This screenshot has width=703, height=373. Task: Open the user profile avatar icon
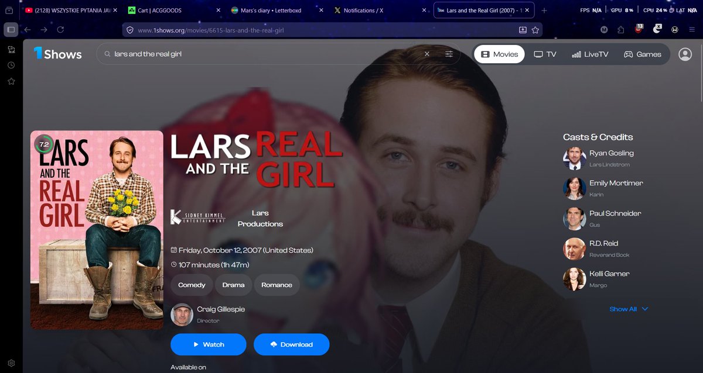click(x=685, y=54)
